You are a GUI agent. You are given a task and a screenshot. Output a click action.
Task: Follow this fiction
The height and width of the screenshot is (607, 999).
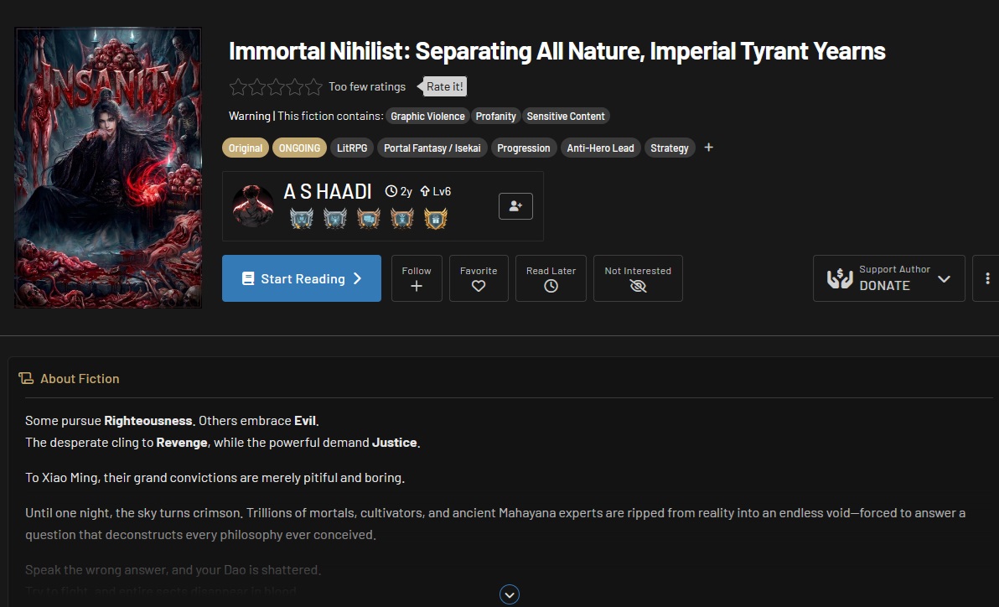[417, 278]
